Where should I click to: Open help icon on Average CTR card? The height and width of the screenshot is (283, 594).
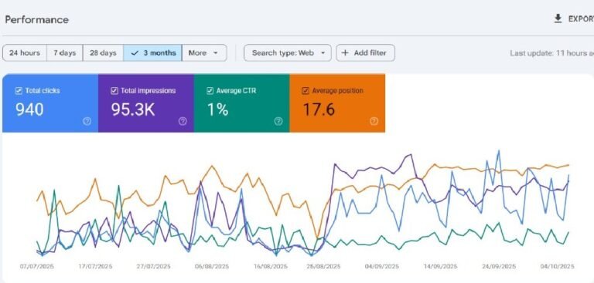[278, 121]
